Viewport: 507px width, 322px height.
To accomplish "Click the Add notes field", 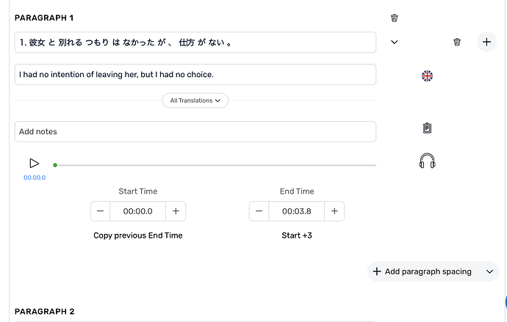I will pyautogui.click(x=195, y=131).
